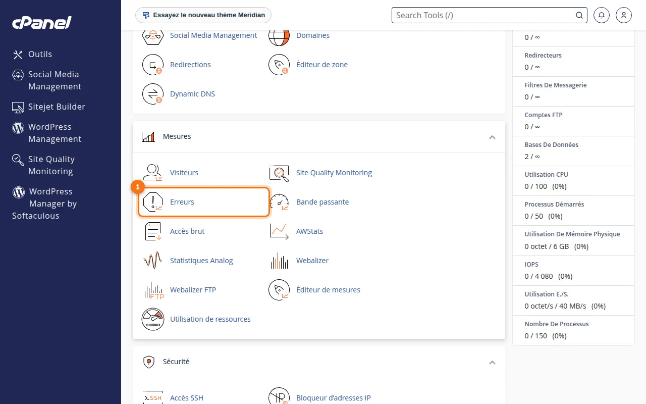
Task: Open the notifications bell icon
Action: tap(602, 15)
